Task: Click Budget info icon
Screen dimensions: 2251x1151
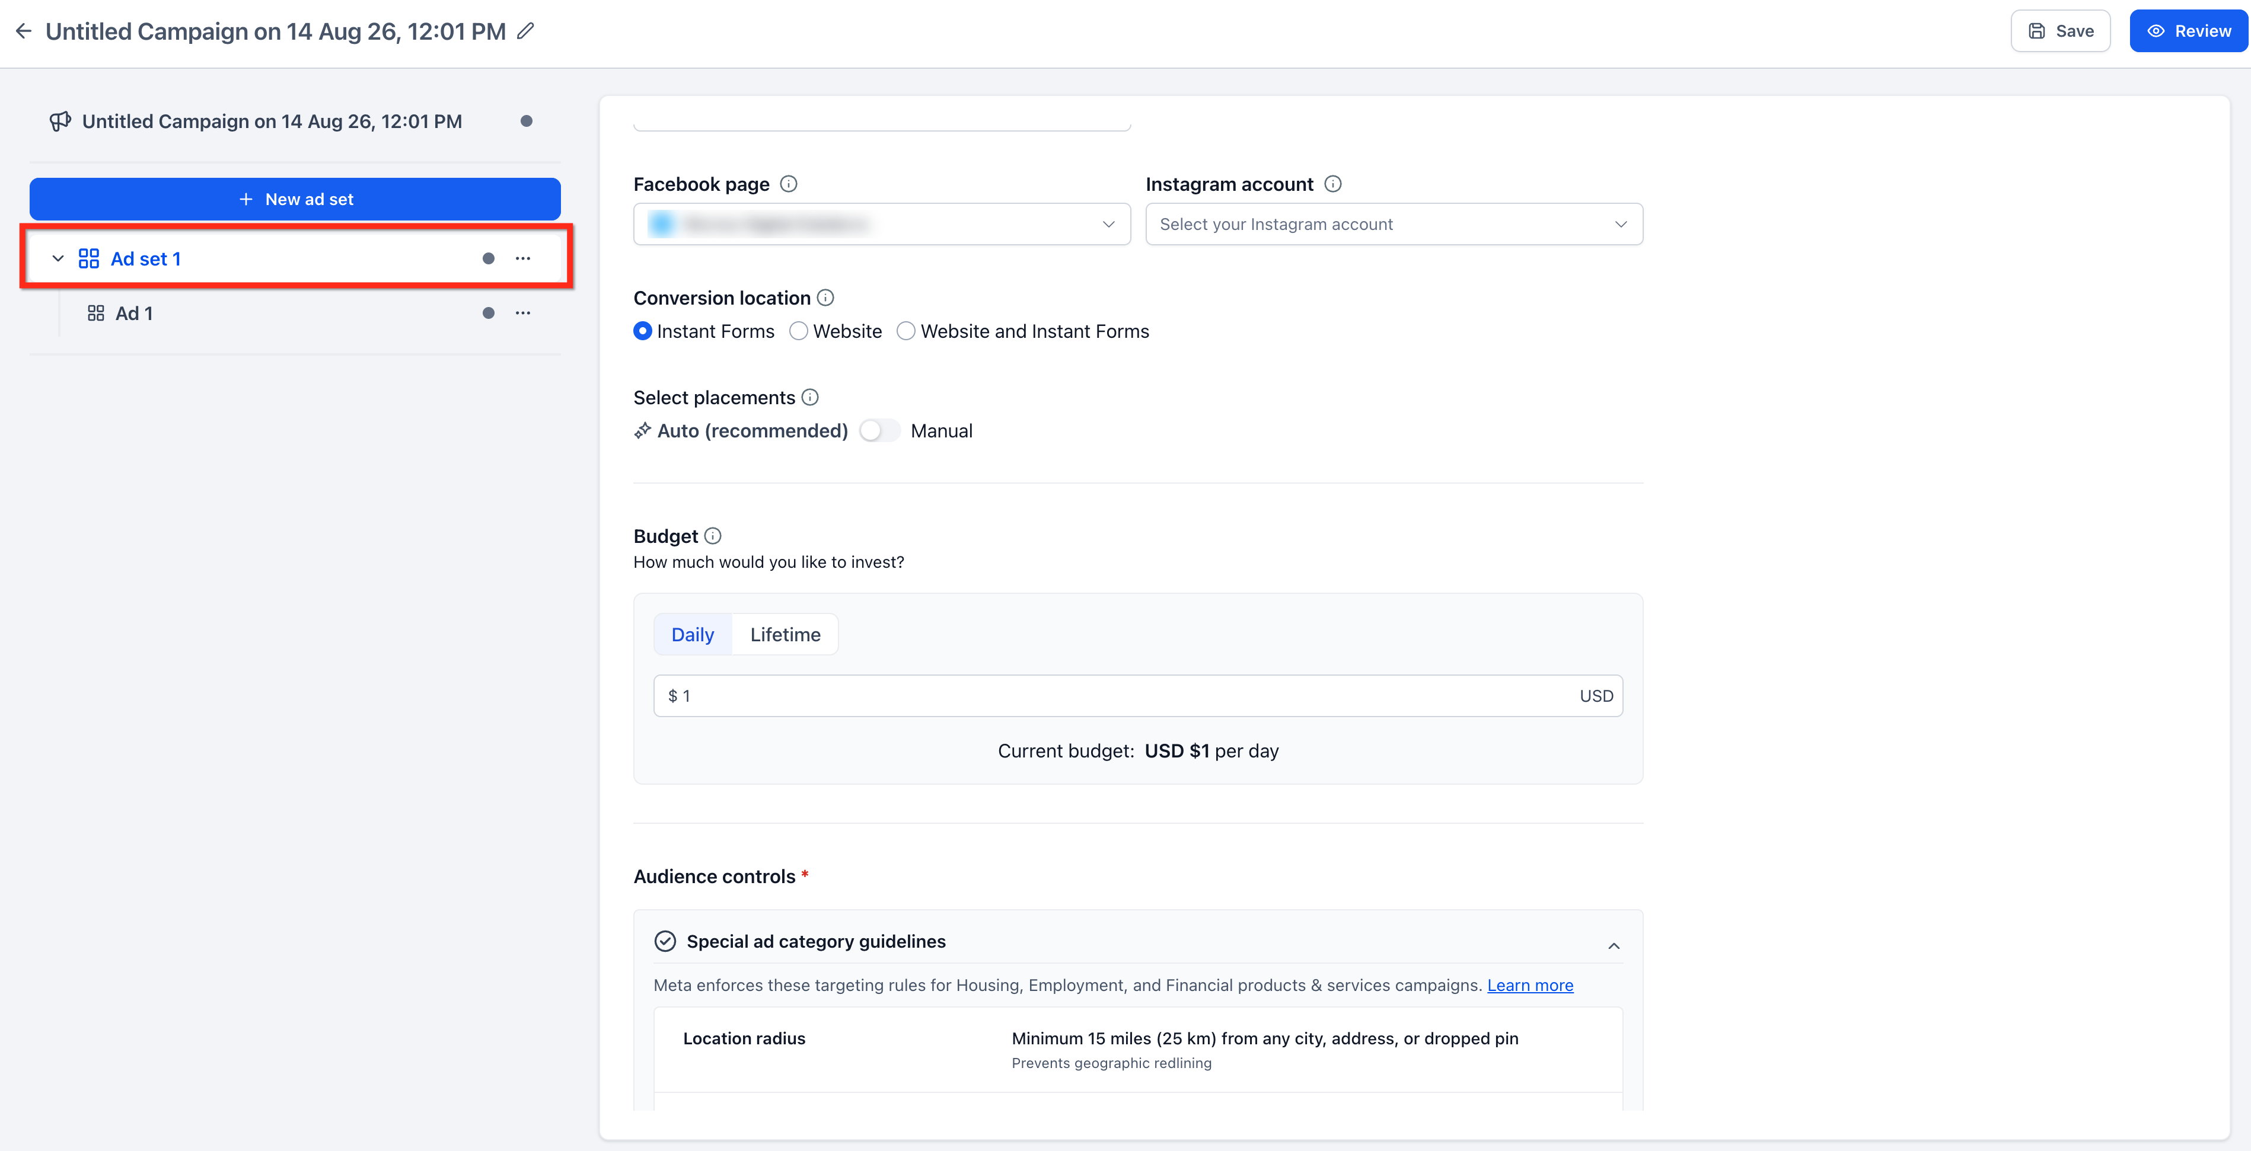Action: (x=713, y=536)
